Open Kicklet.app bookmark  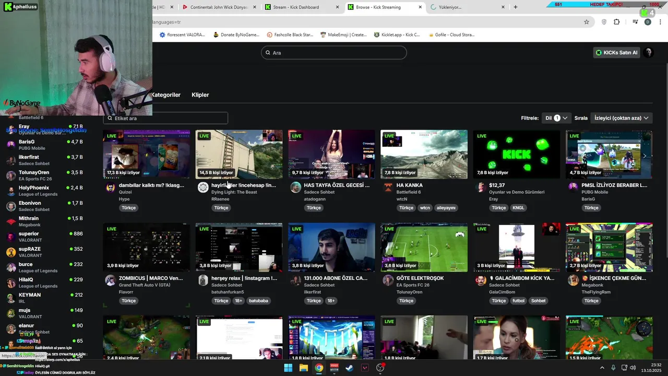point(397,34)
